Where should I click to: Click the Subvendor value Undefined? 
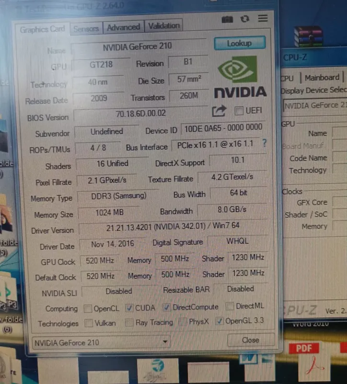tap(106, 132)
